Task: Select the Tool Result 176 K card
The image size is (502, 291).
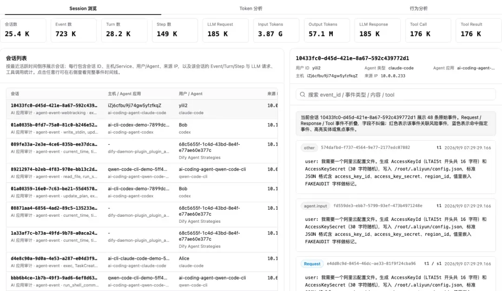Action: 479,30
